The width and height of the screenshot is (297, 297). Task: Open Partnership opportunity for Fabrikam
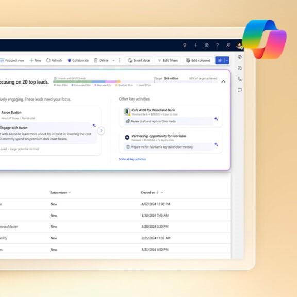pyautogui.click(x=159, y=136)
